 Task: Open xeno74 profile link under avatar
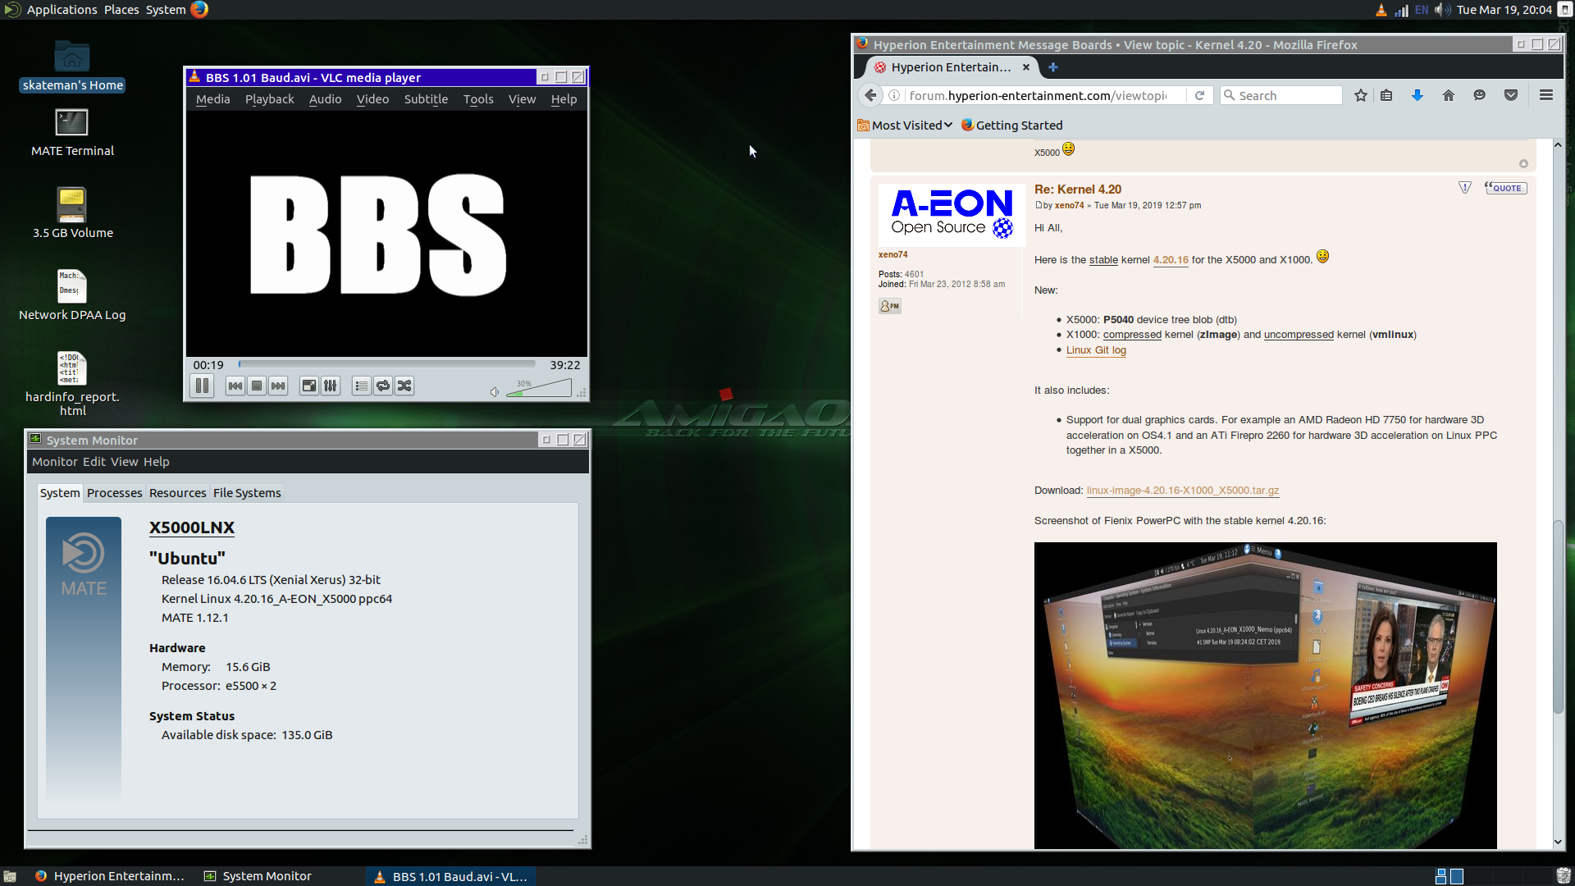(892, 254)
